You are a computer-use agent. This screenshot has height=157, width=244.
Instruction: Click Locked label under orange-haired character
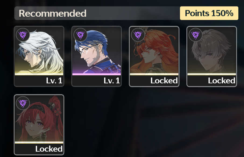point(164,81)
